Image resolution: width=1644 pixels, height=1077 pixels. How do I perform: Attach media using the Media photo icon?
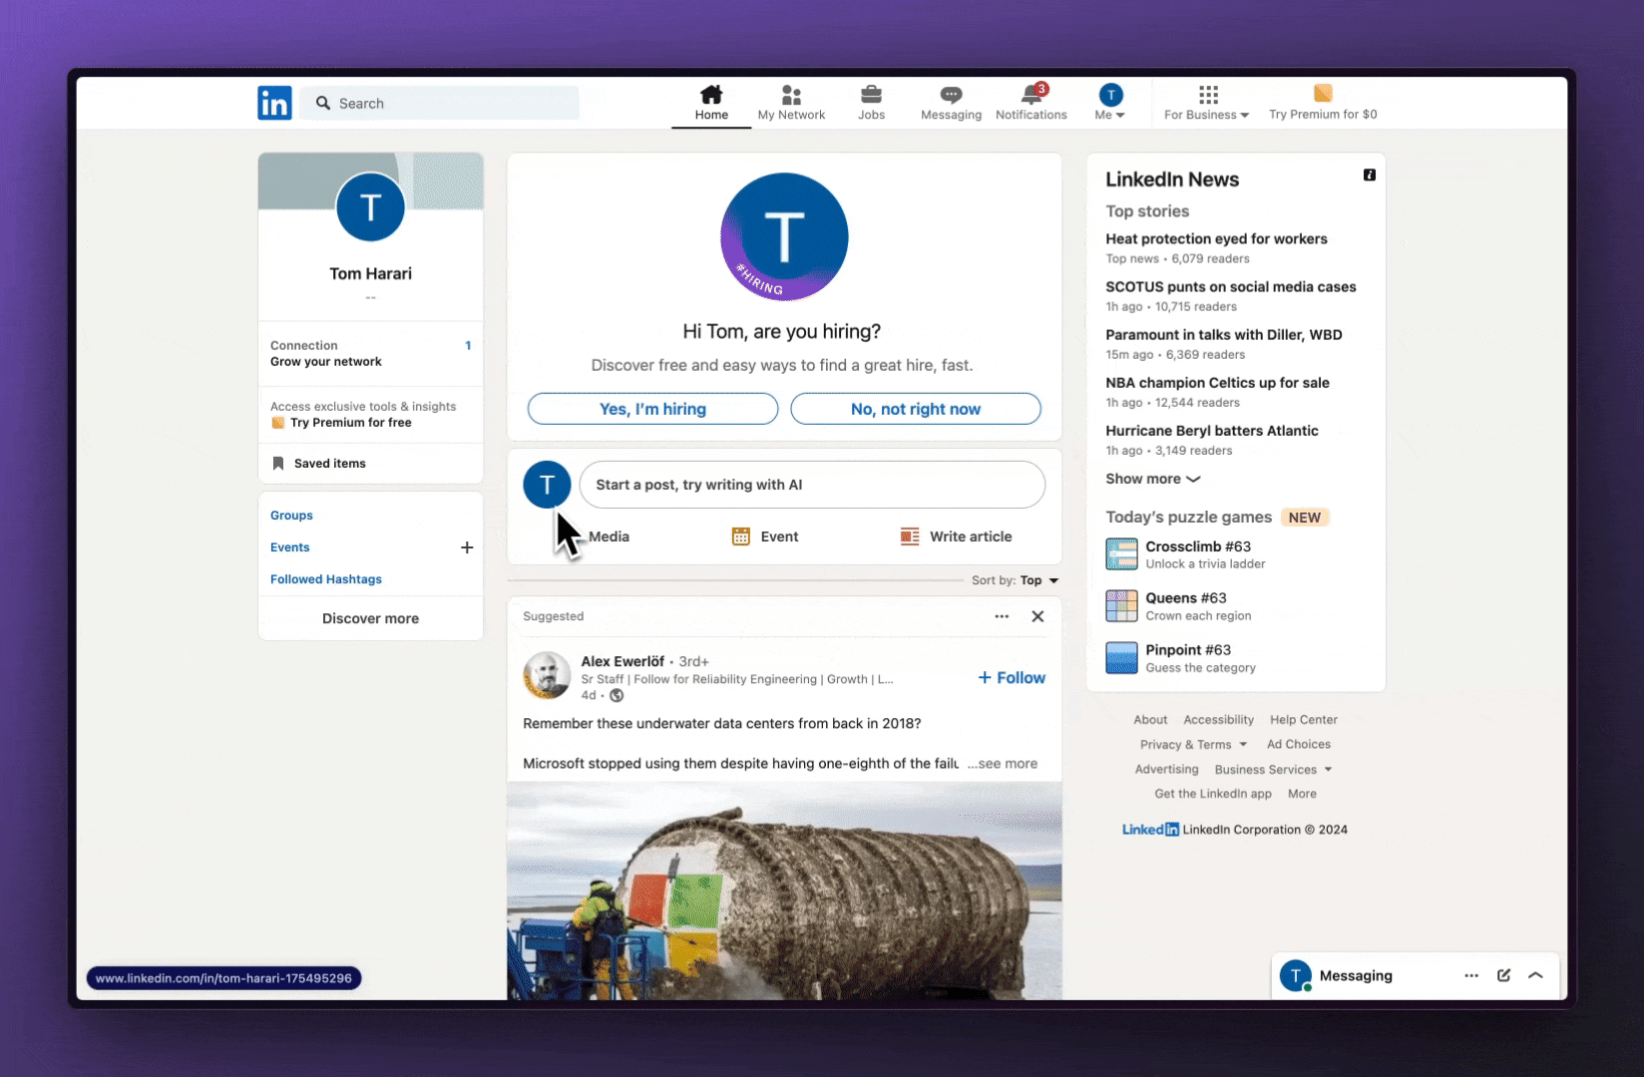click(577, 536)
